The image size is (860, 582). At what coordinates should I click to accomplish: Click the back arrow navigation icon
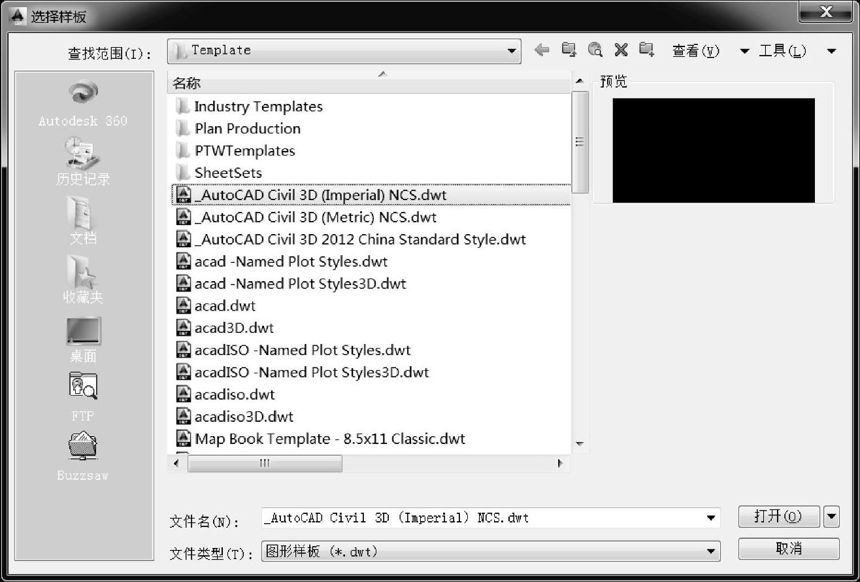click(542, 50)
